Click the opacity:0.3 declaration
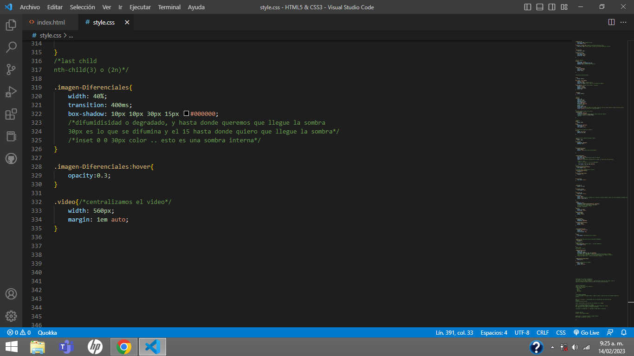Screen dimensions: 634x356 [89, 175]
